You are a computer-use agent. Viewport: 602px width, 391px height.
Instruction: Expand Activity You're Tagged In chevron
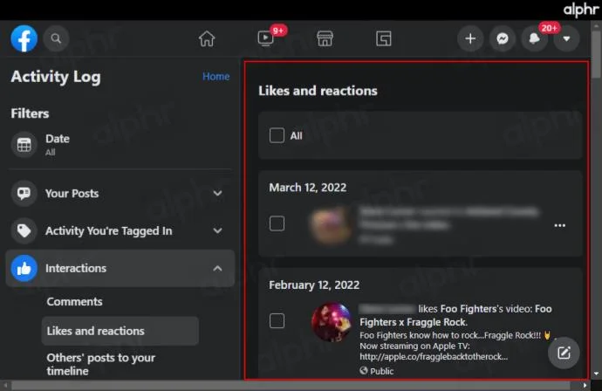click(x=218, y=230)
